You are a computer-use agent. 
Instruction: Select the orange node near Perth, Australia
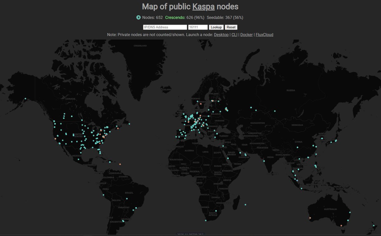pos(310,218)
